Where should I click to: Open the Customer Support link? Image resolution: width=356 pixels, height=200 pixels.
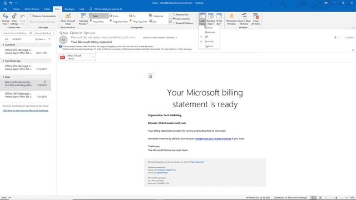coord(165,170)
